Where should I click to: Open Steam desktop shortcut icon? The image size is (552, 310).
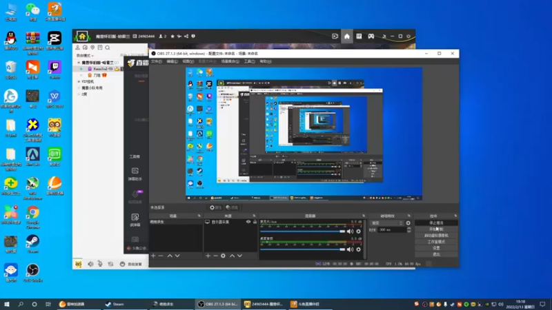pos(32,243)
